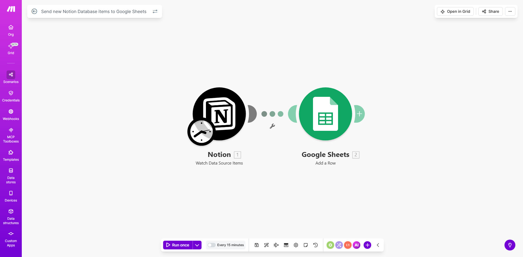
Task: Open the more options ellipsis menu
Action: point(510,11)
